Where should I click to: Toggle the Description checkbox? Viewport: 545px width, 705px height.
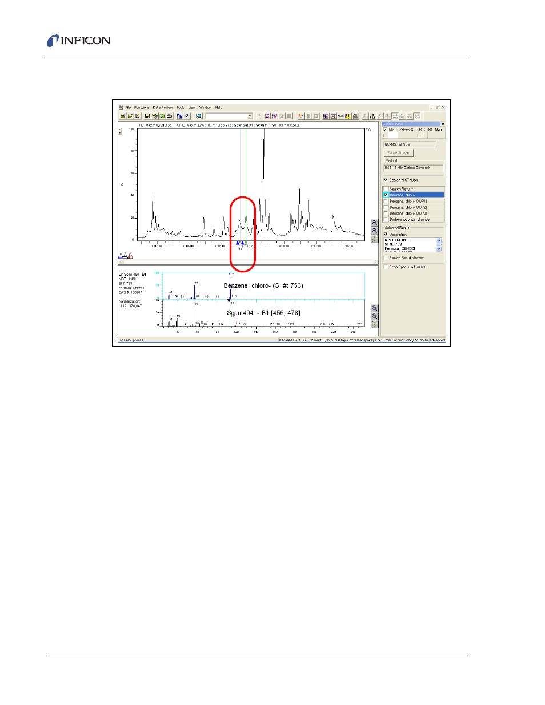[x=386, y=234]
